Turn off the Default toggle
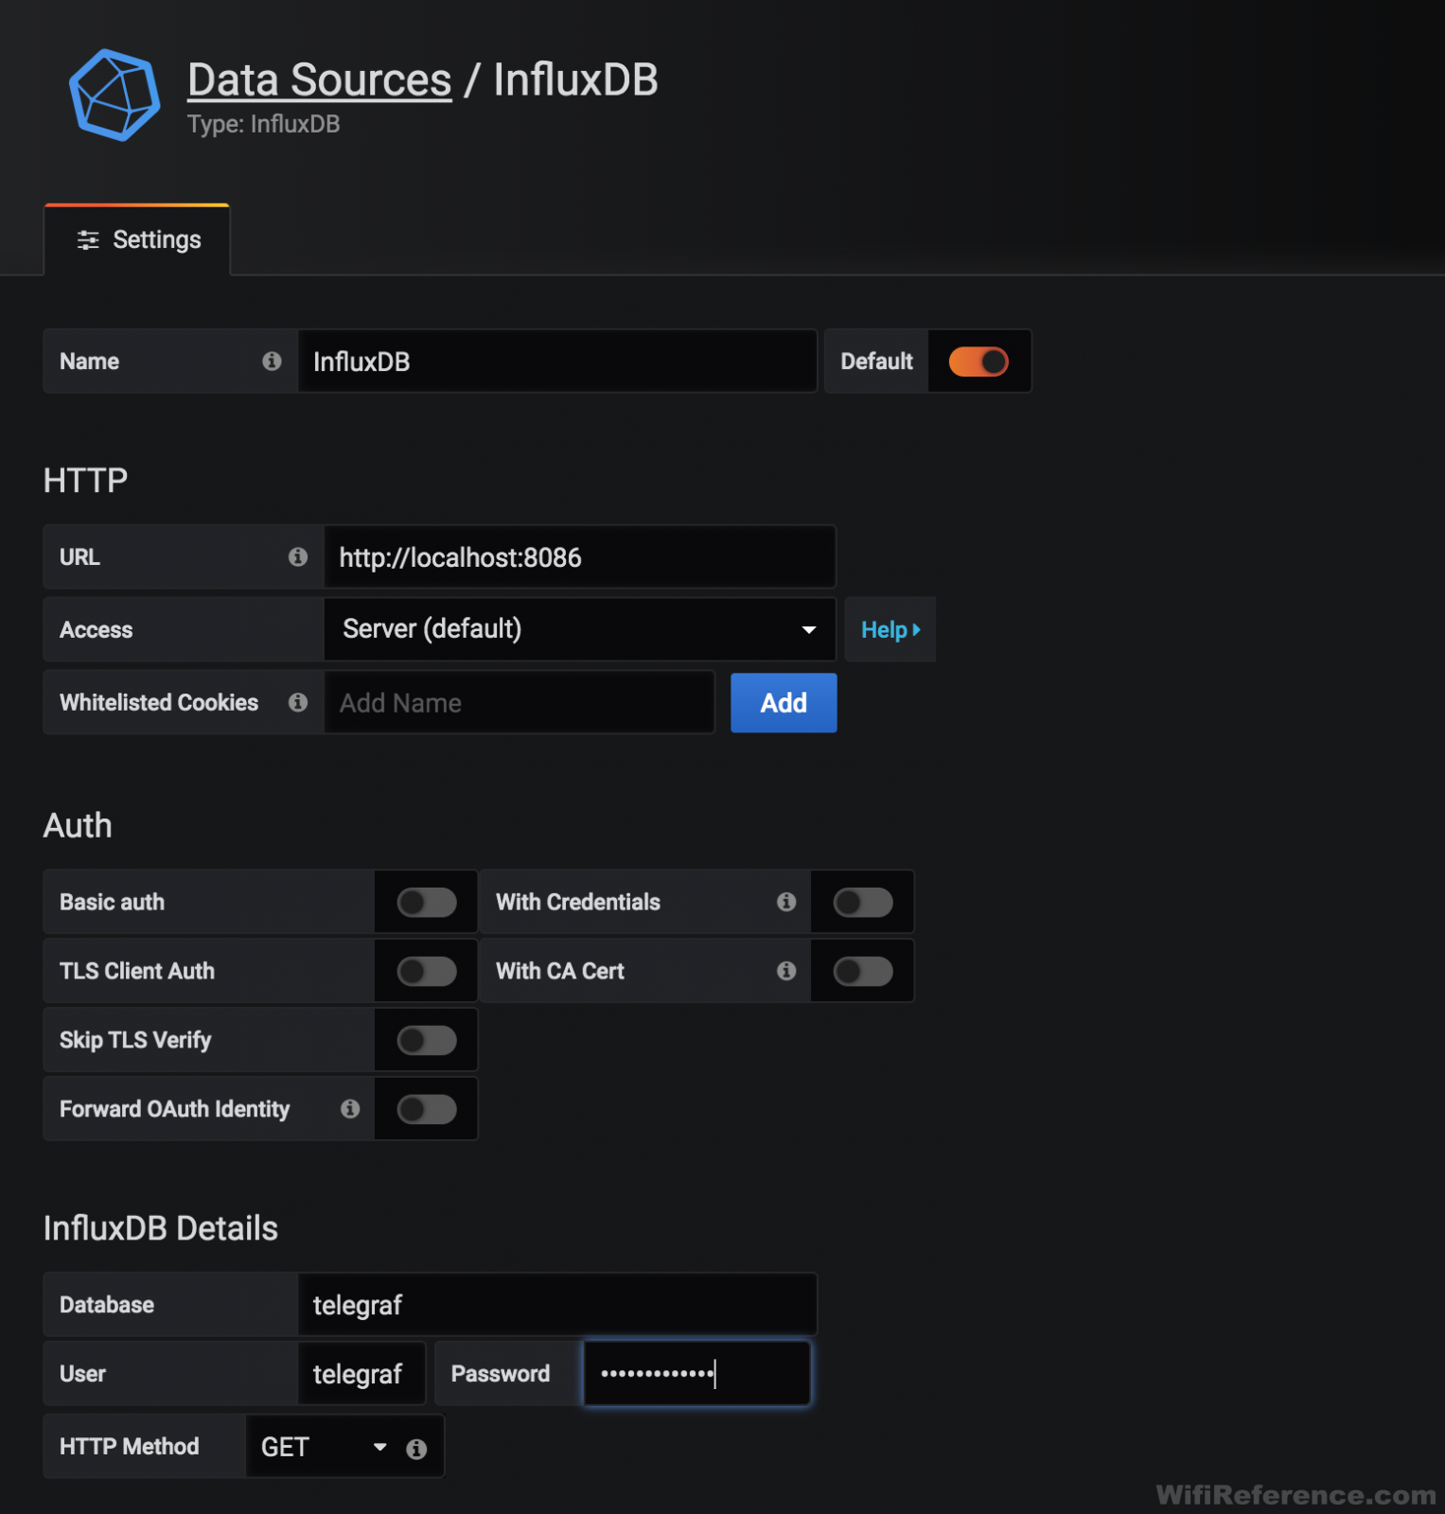The width and height of the screenshot is (1445, 1514). [x=978, y=361]
